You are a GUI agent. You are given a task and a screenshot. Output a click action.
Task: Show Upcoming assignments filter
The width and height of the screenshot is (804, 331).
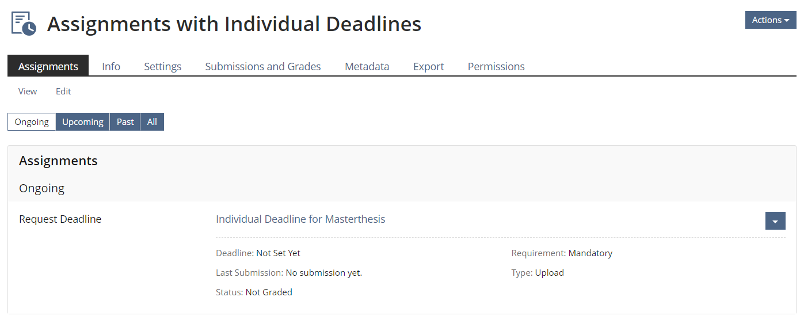click(x=82, y=121)
